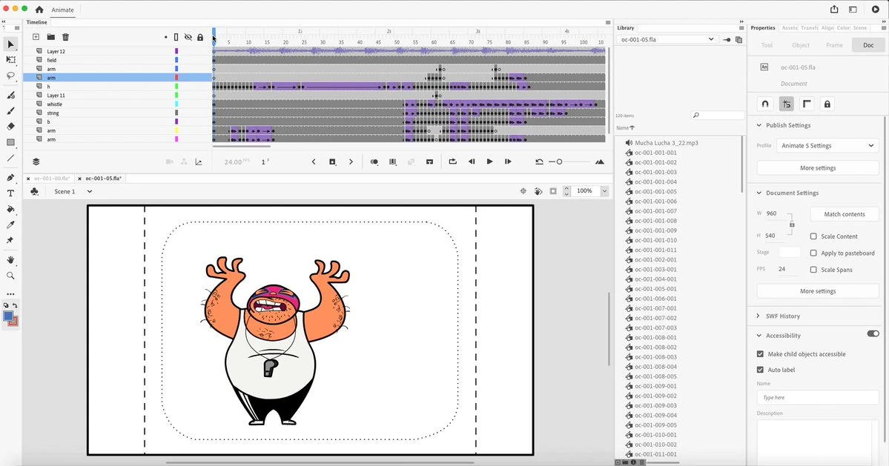Select the Paint Bucket tool
The width and height of the screenshot is (889, 466).
pyautogui.click(x=10, y=209)
